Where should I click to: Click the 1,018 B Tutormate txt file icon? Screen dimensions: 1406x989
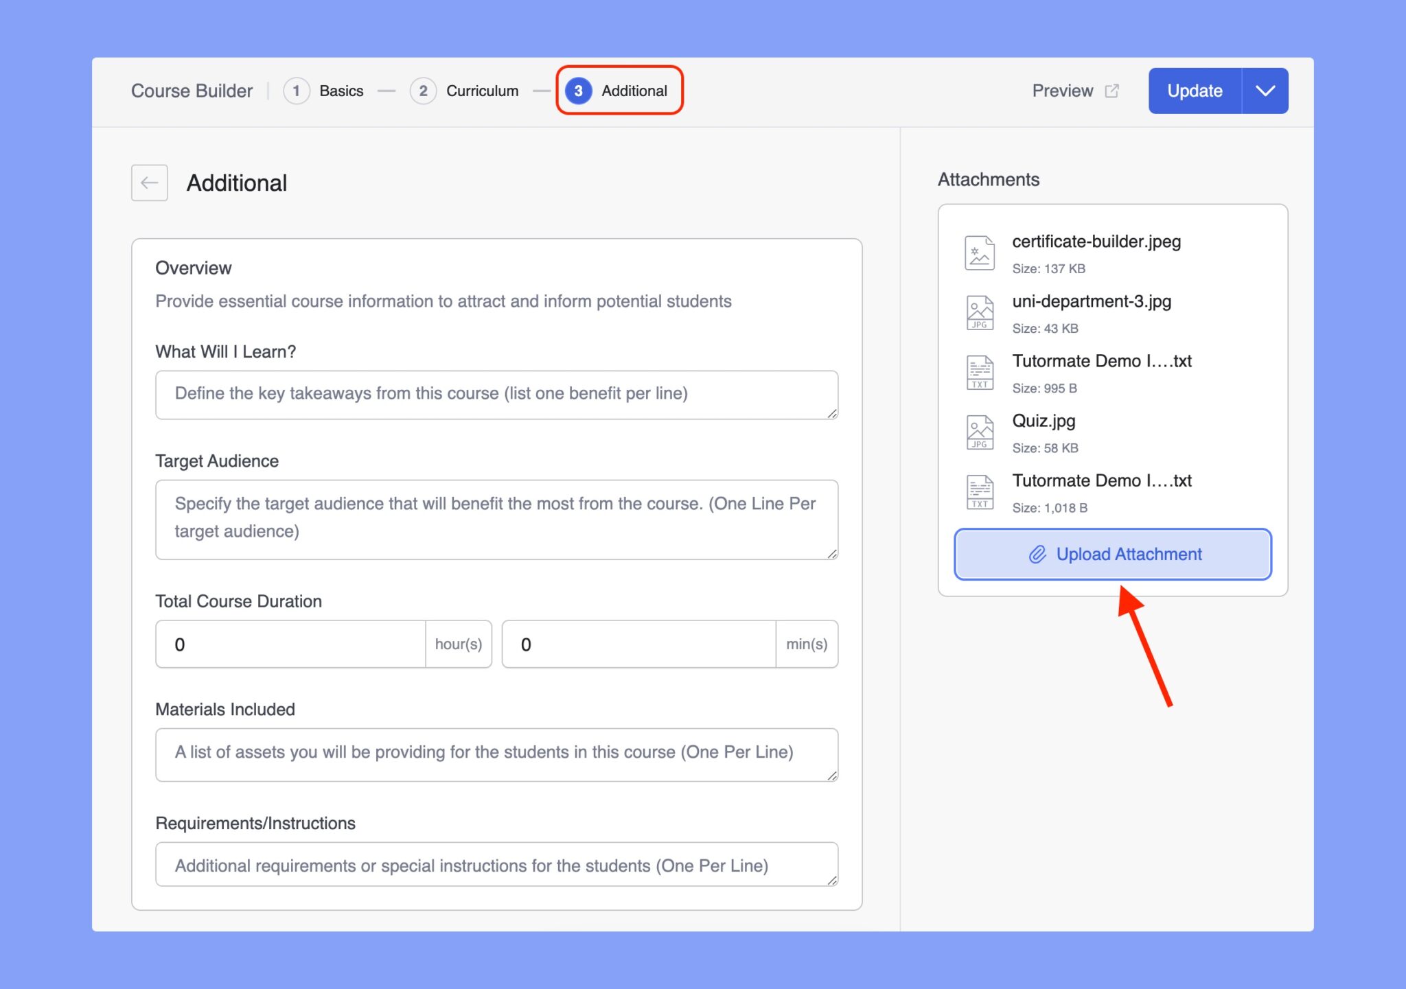click(x=979, y=492)
